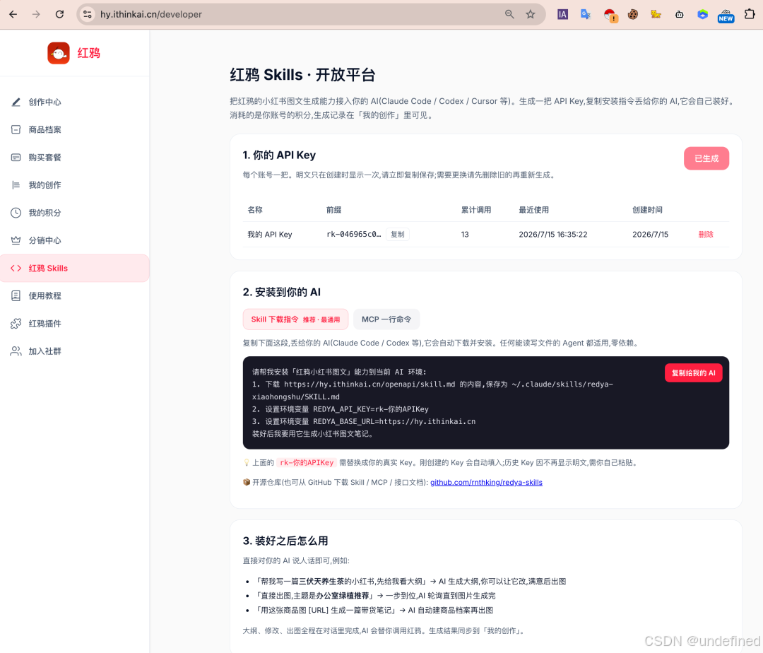Viewport: 763px width, 653px height.
Task: Open 加入社群 in the sidebar
Action: tap(74, 351)
